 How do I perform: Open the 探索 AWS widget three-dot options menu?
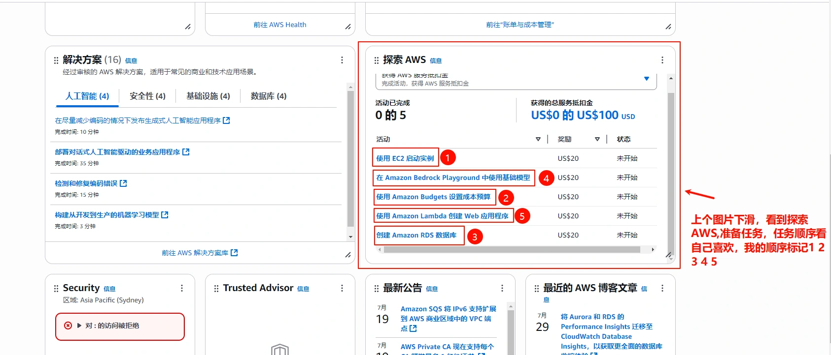pyautogui.click(x=662, y=60)
